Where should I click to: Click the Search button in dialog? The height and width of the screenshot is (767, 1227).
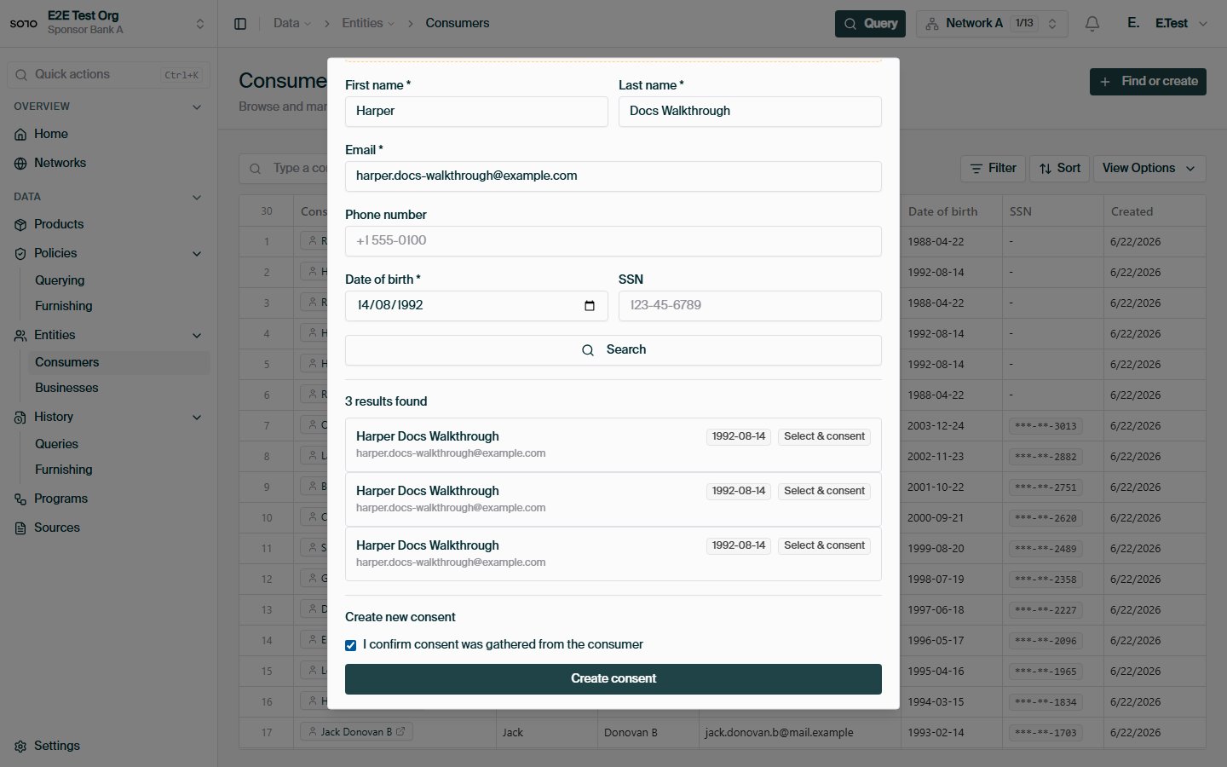click(x=613, y=350)
